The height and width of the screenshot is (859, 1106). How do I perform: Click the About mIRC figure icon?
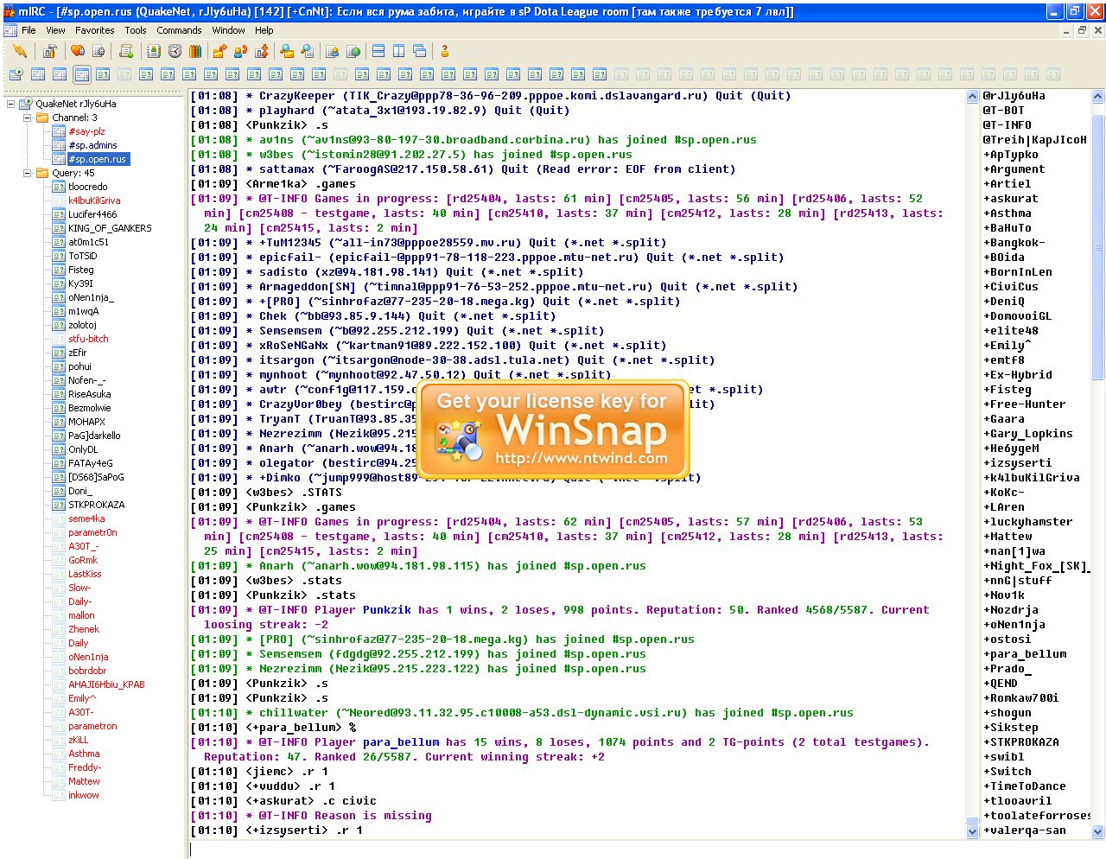coord(445,52)
